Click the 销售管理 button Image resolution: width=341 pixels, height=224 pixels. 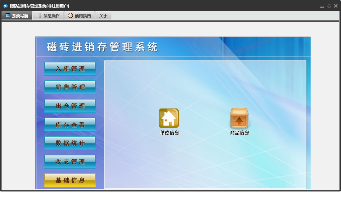pyautogui.click(x=70, y=87)
